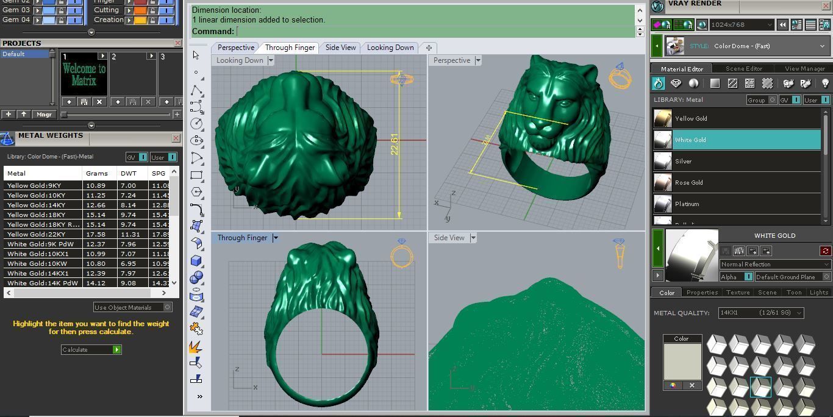Select the boolean spheres tool in the left toolbar

(x=196, y=278)
